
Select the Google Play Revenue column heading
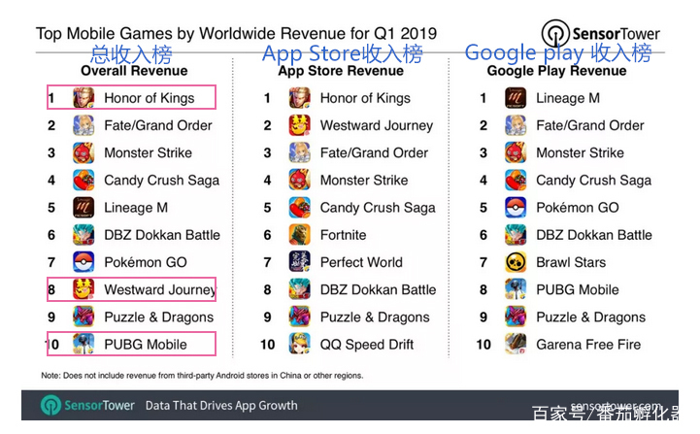coord(556,71)
